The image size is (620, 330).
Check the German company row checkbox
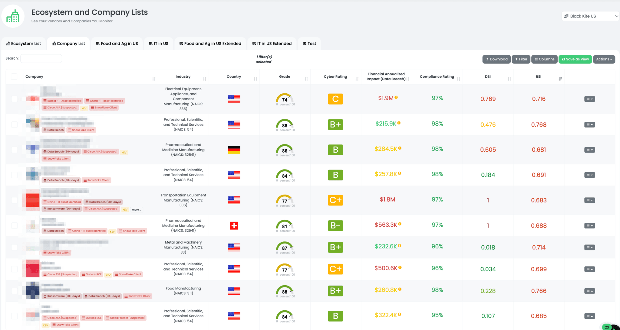click(x=14, y=150)
